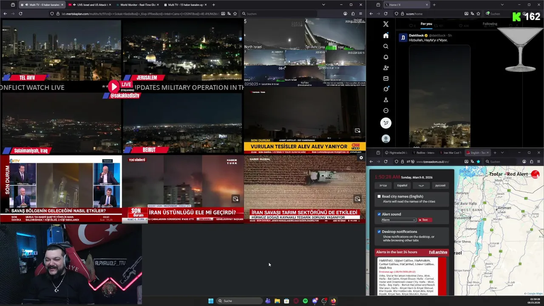This screenshot has width=544, height=306.
Task: Click the Tel Aviv live cam tile
Action: pos(61,50)
